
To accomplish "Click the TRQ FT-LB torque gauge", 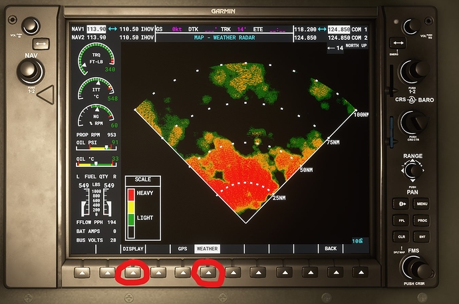I will (x=96, y=59).
